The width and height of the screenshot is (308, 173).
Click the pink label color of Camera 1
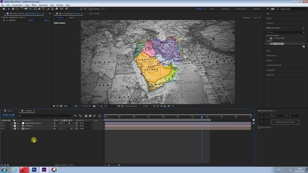click(x=15, y=126)
